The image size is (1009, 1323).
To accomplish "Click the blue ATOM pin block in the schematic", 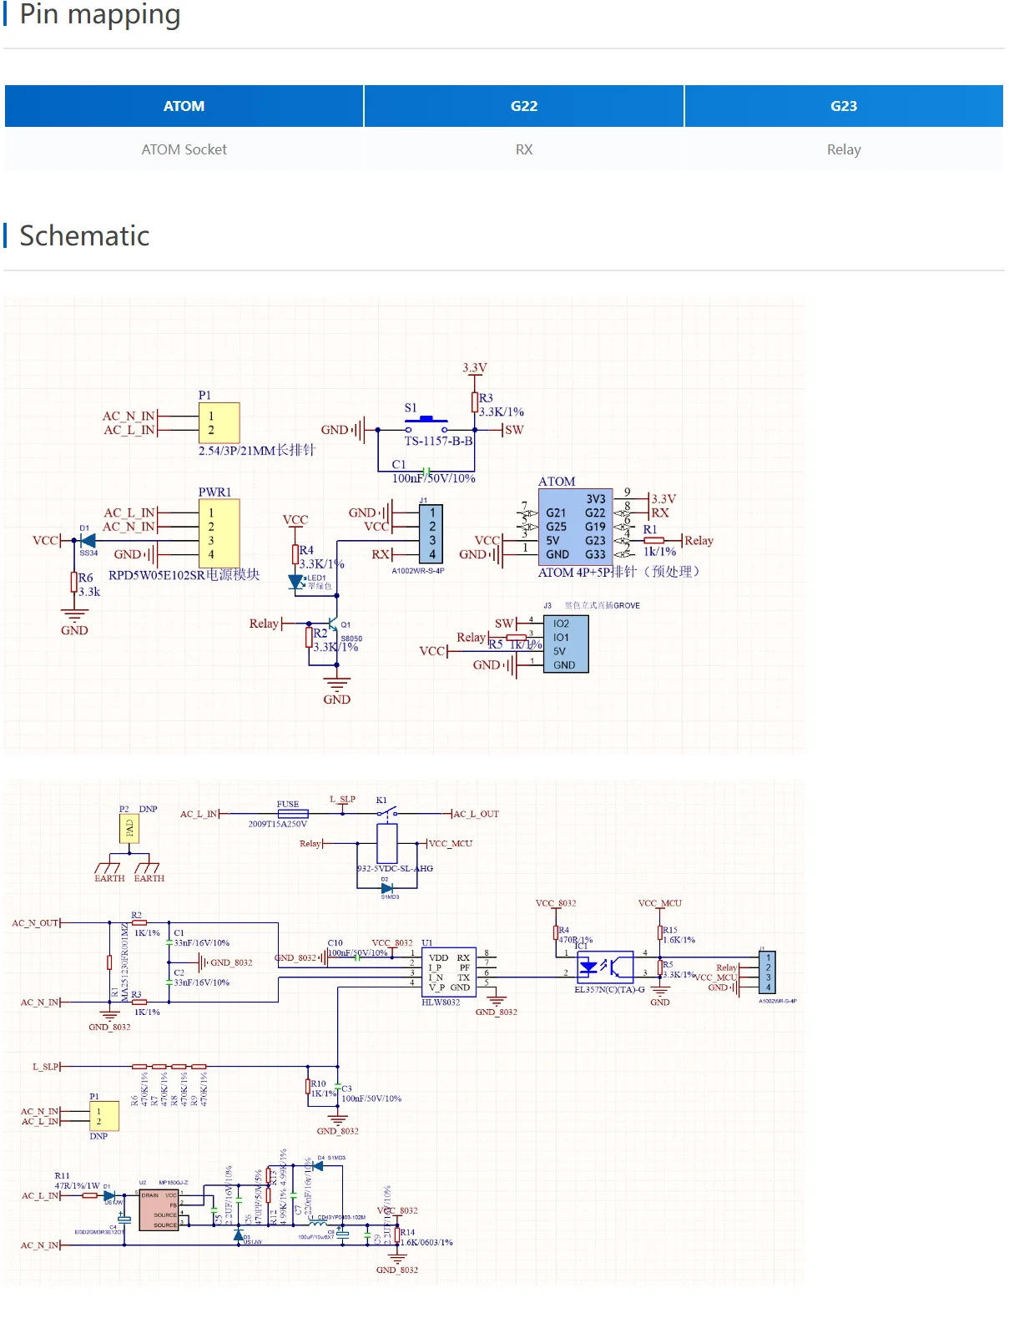I will 576,527.
